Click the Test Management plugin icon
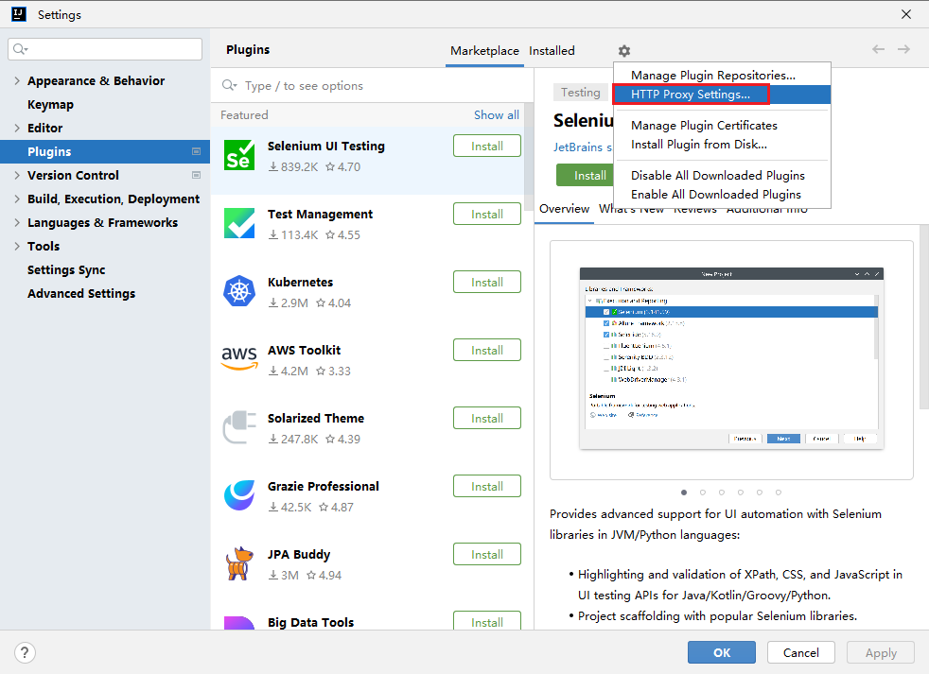The height and width of the screenshot is (674, 929). (239, 223)
